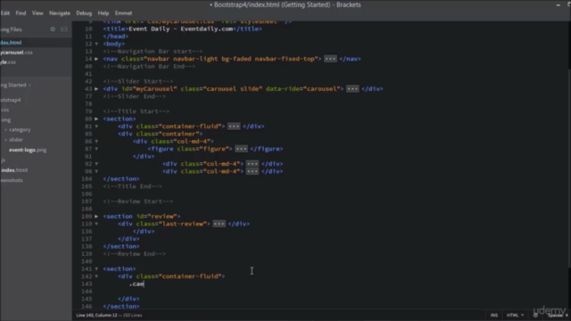The image size is (571, 321).
Task: Place cursor after .cae on line 143
Action: pyautogui.click(x=145, y=284)
